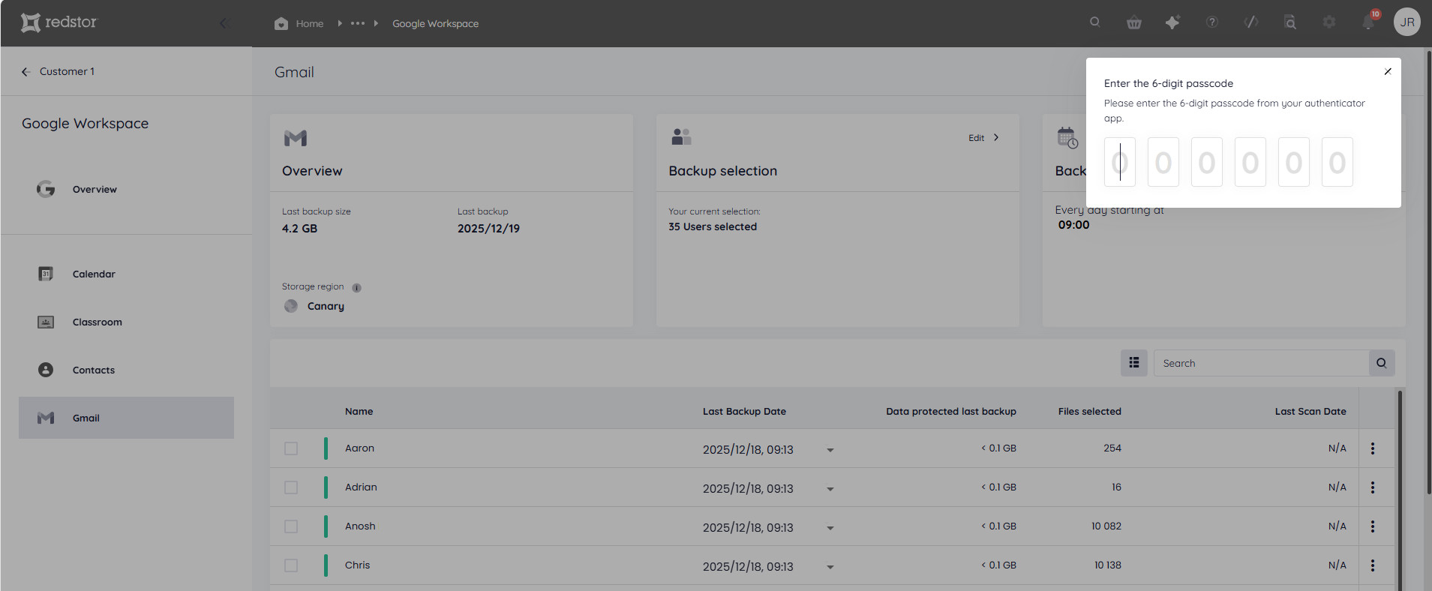The height and width of the screenshot is (591, 1432).
Task: Expand Adrian's backup date dropdown
Action: click(x=830, y=489)
